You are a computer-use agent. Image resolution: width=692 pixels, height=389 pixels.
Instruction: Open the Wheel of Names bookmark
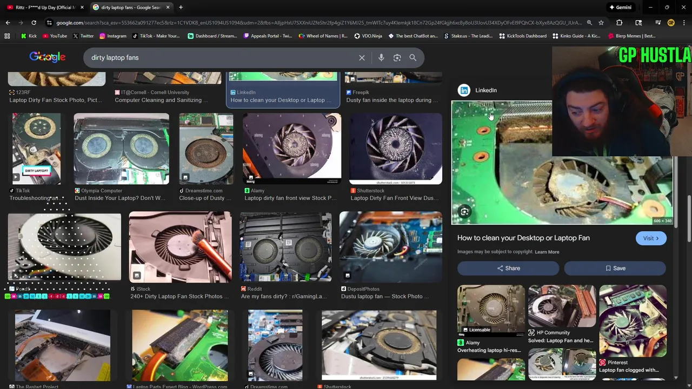point(323,36)
